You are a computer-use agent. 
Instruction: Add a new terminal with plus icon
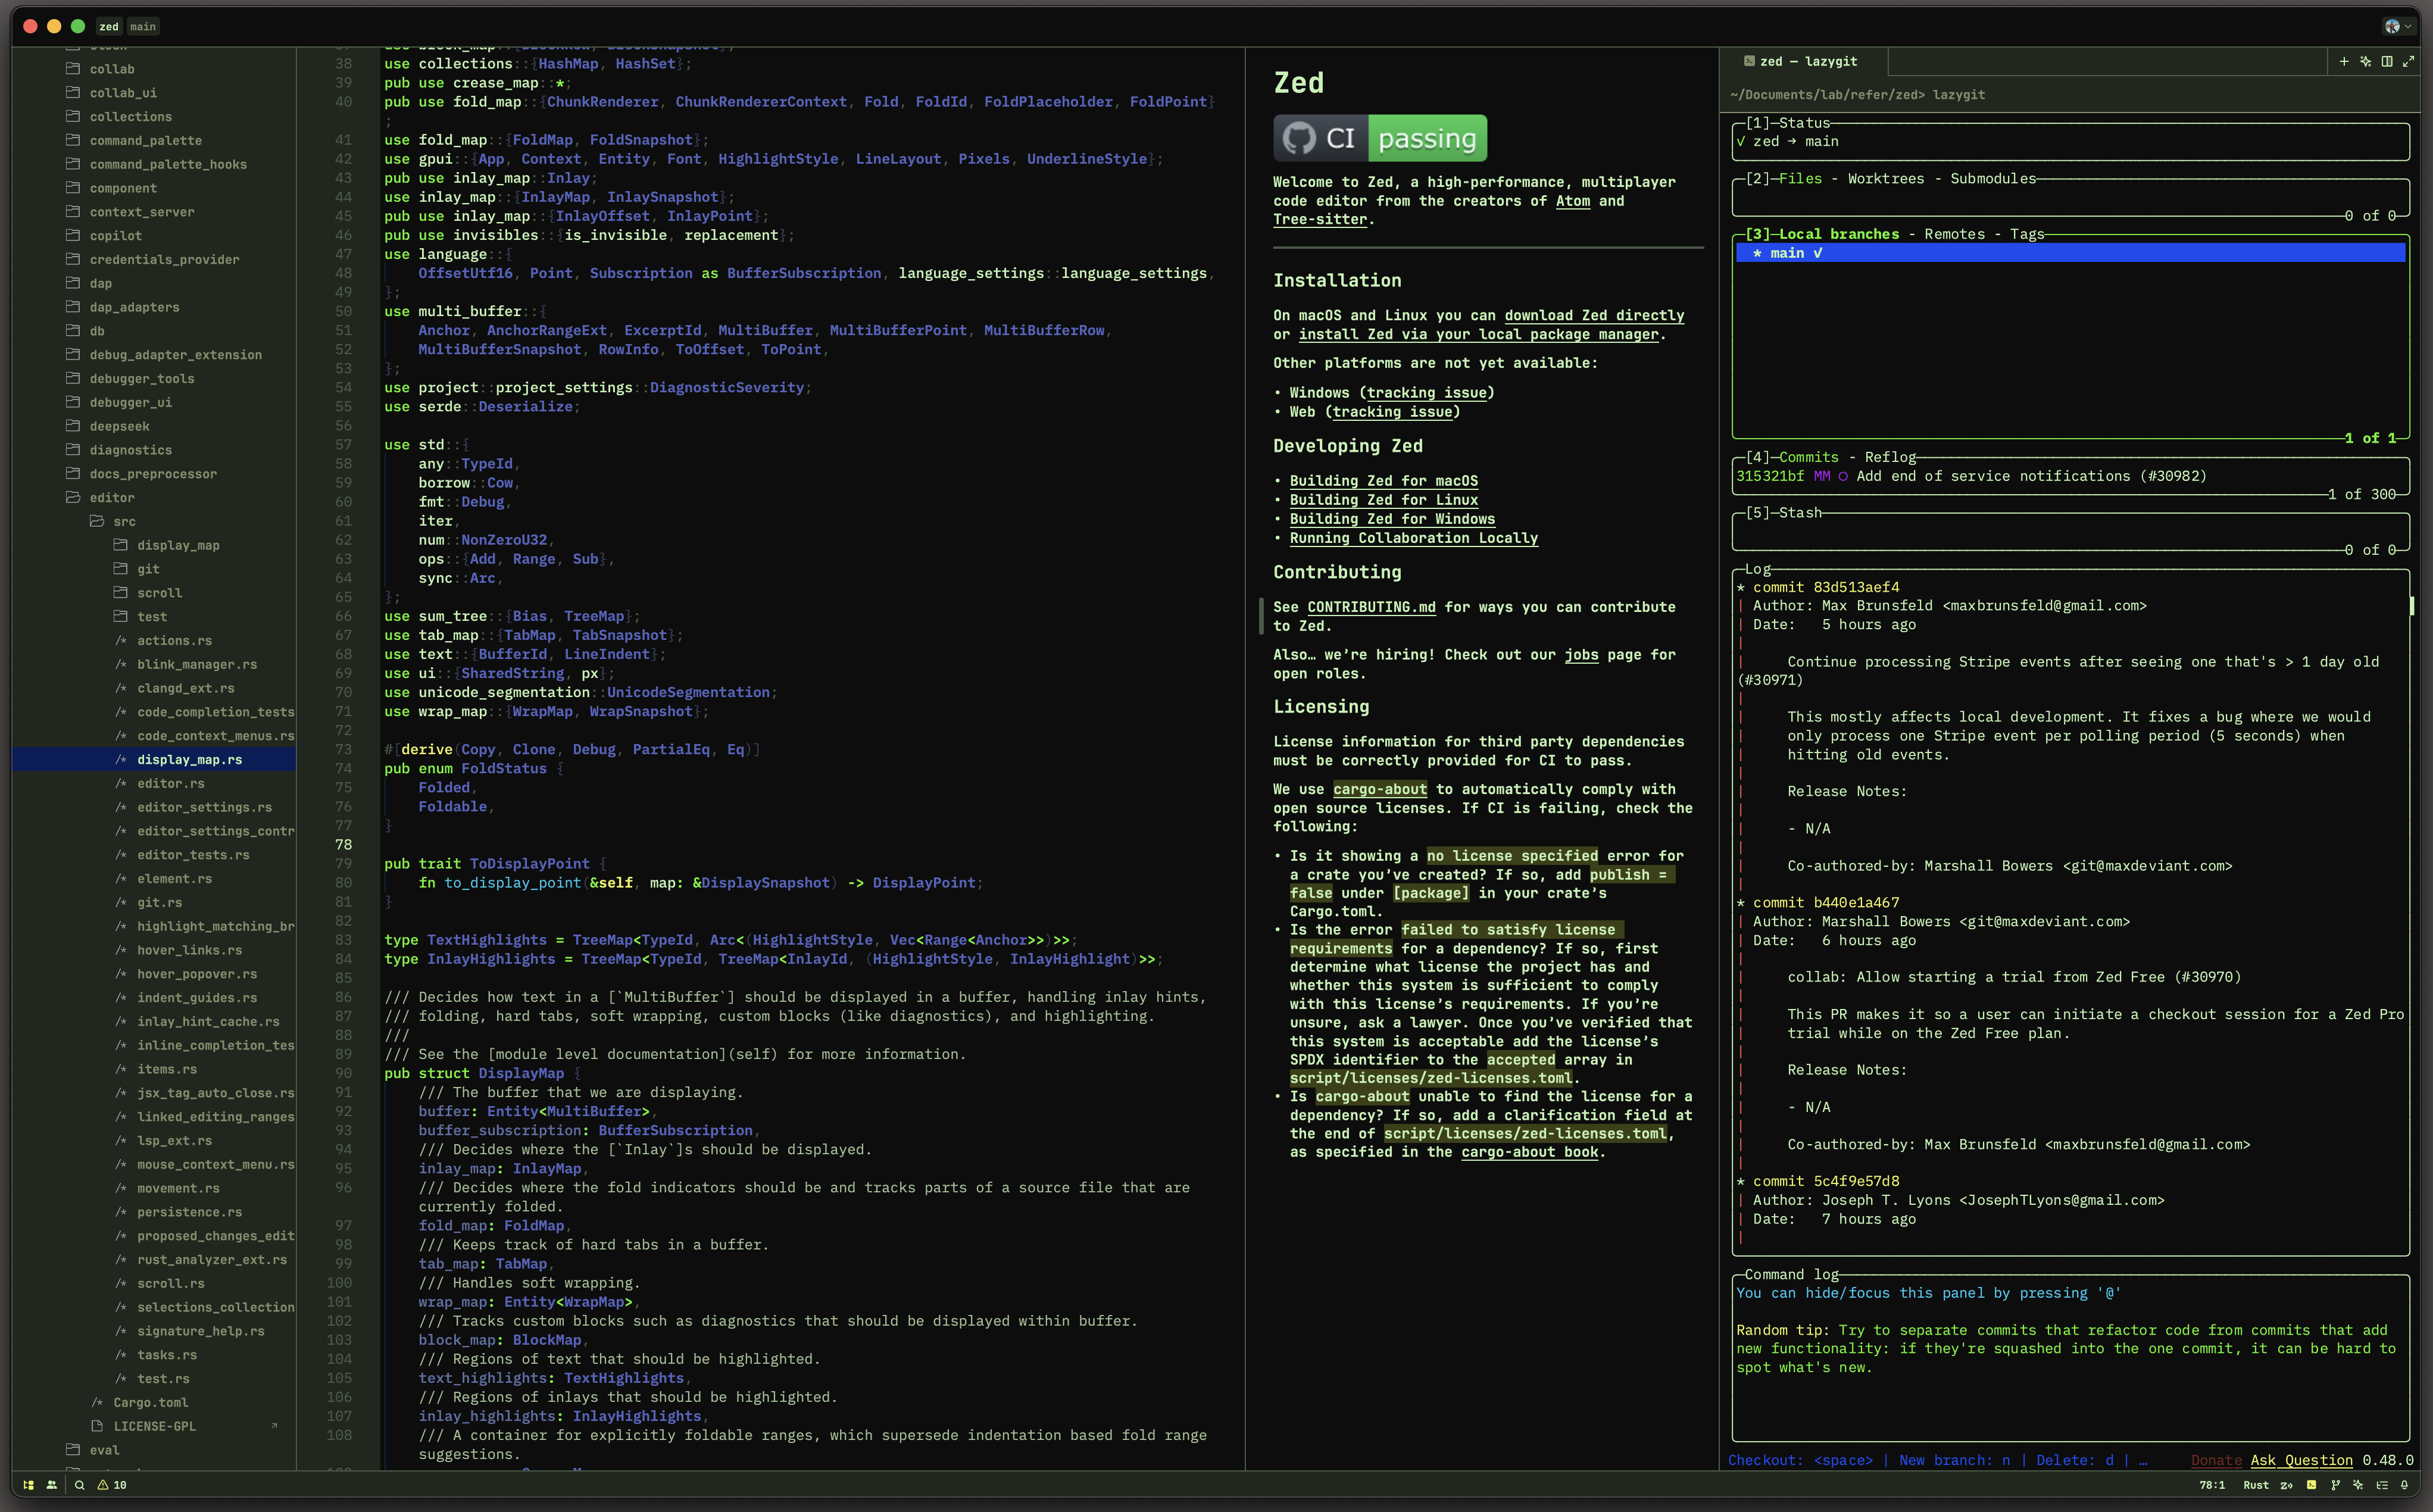pyautogui.click(x=2344, y=61)
